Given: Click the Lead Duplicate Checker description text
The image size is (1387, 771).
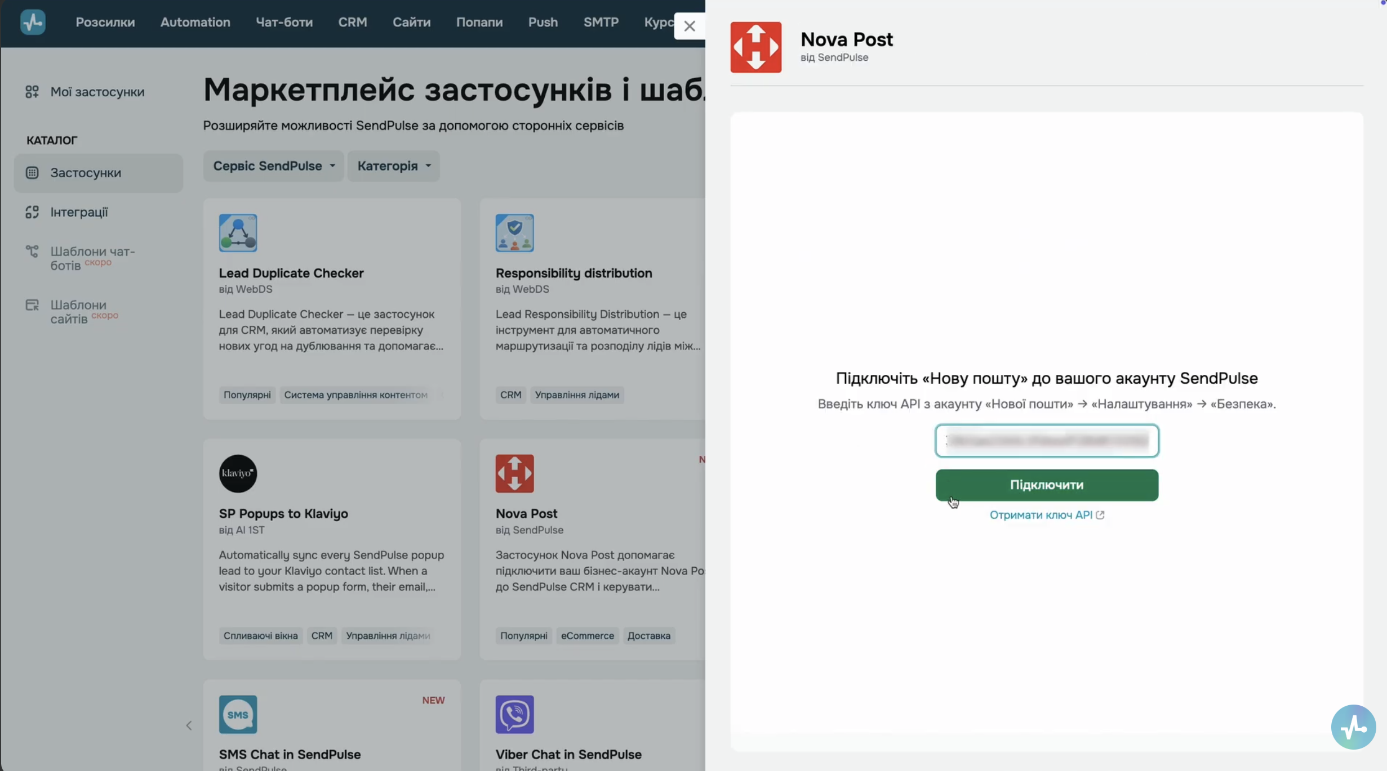Looking at the screenshot, I should click(x=331, y=330).
